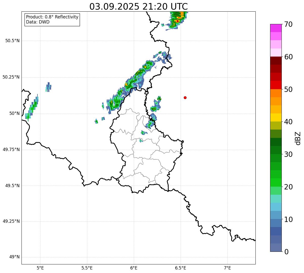This screenshot has height=273, width=304.
Task: Click the dBZ colorbar axis label
Action: point(298,138)
